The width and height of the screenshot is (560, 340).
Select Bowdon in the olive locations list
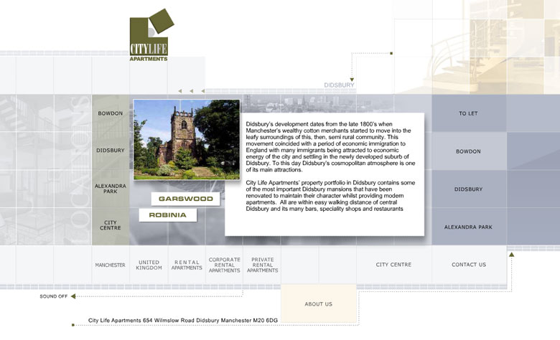coord(111,113)
